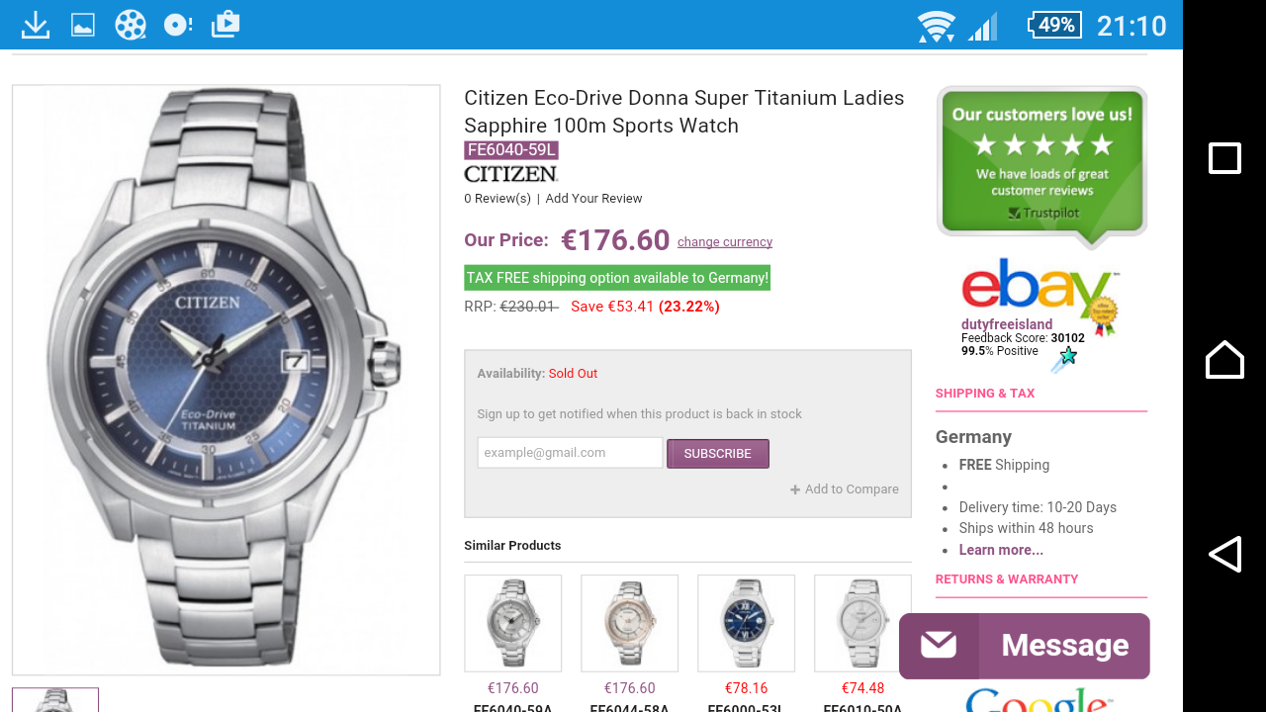This screenshot has width=1266, height=712.
Task: Click the main Citizen watch image
Action: [x=226, y=380]
